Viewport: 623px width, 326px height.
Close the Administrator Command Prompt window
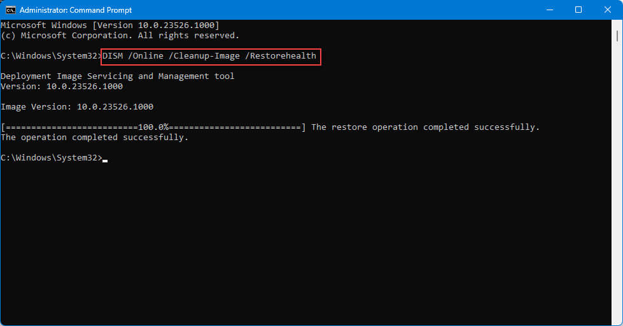point(608,10)
